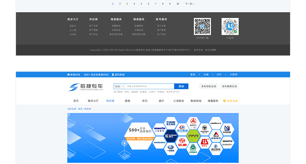The height and width of the screenshot is (164, 306).
Task: Click the APP客户端 QR code
Action: click(x=202, y=27)
